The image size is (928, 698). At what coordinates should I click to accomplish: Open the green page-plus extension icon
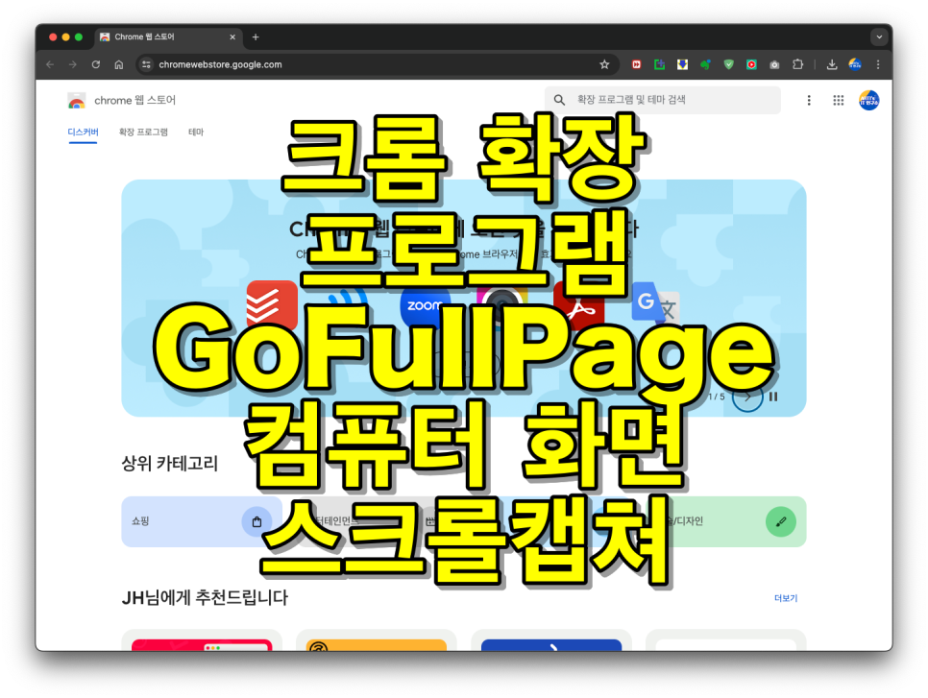659,64
